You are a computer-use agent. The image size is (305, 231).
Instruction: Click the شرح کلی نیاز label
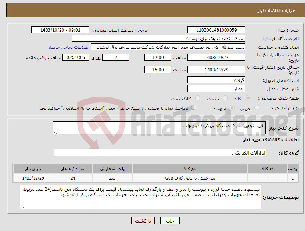coord(283,128)
